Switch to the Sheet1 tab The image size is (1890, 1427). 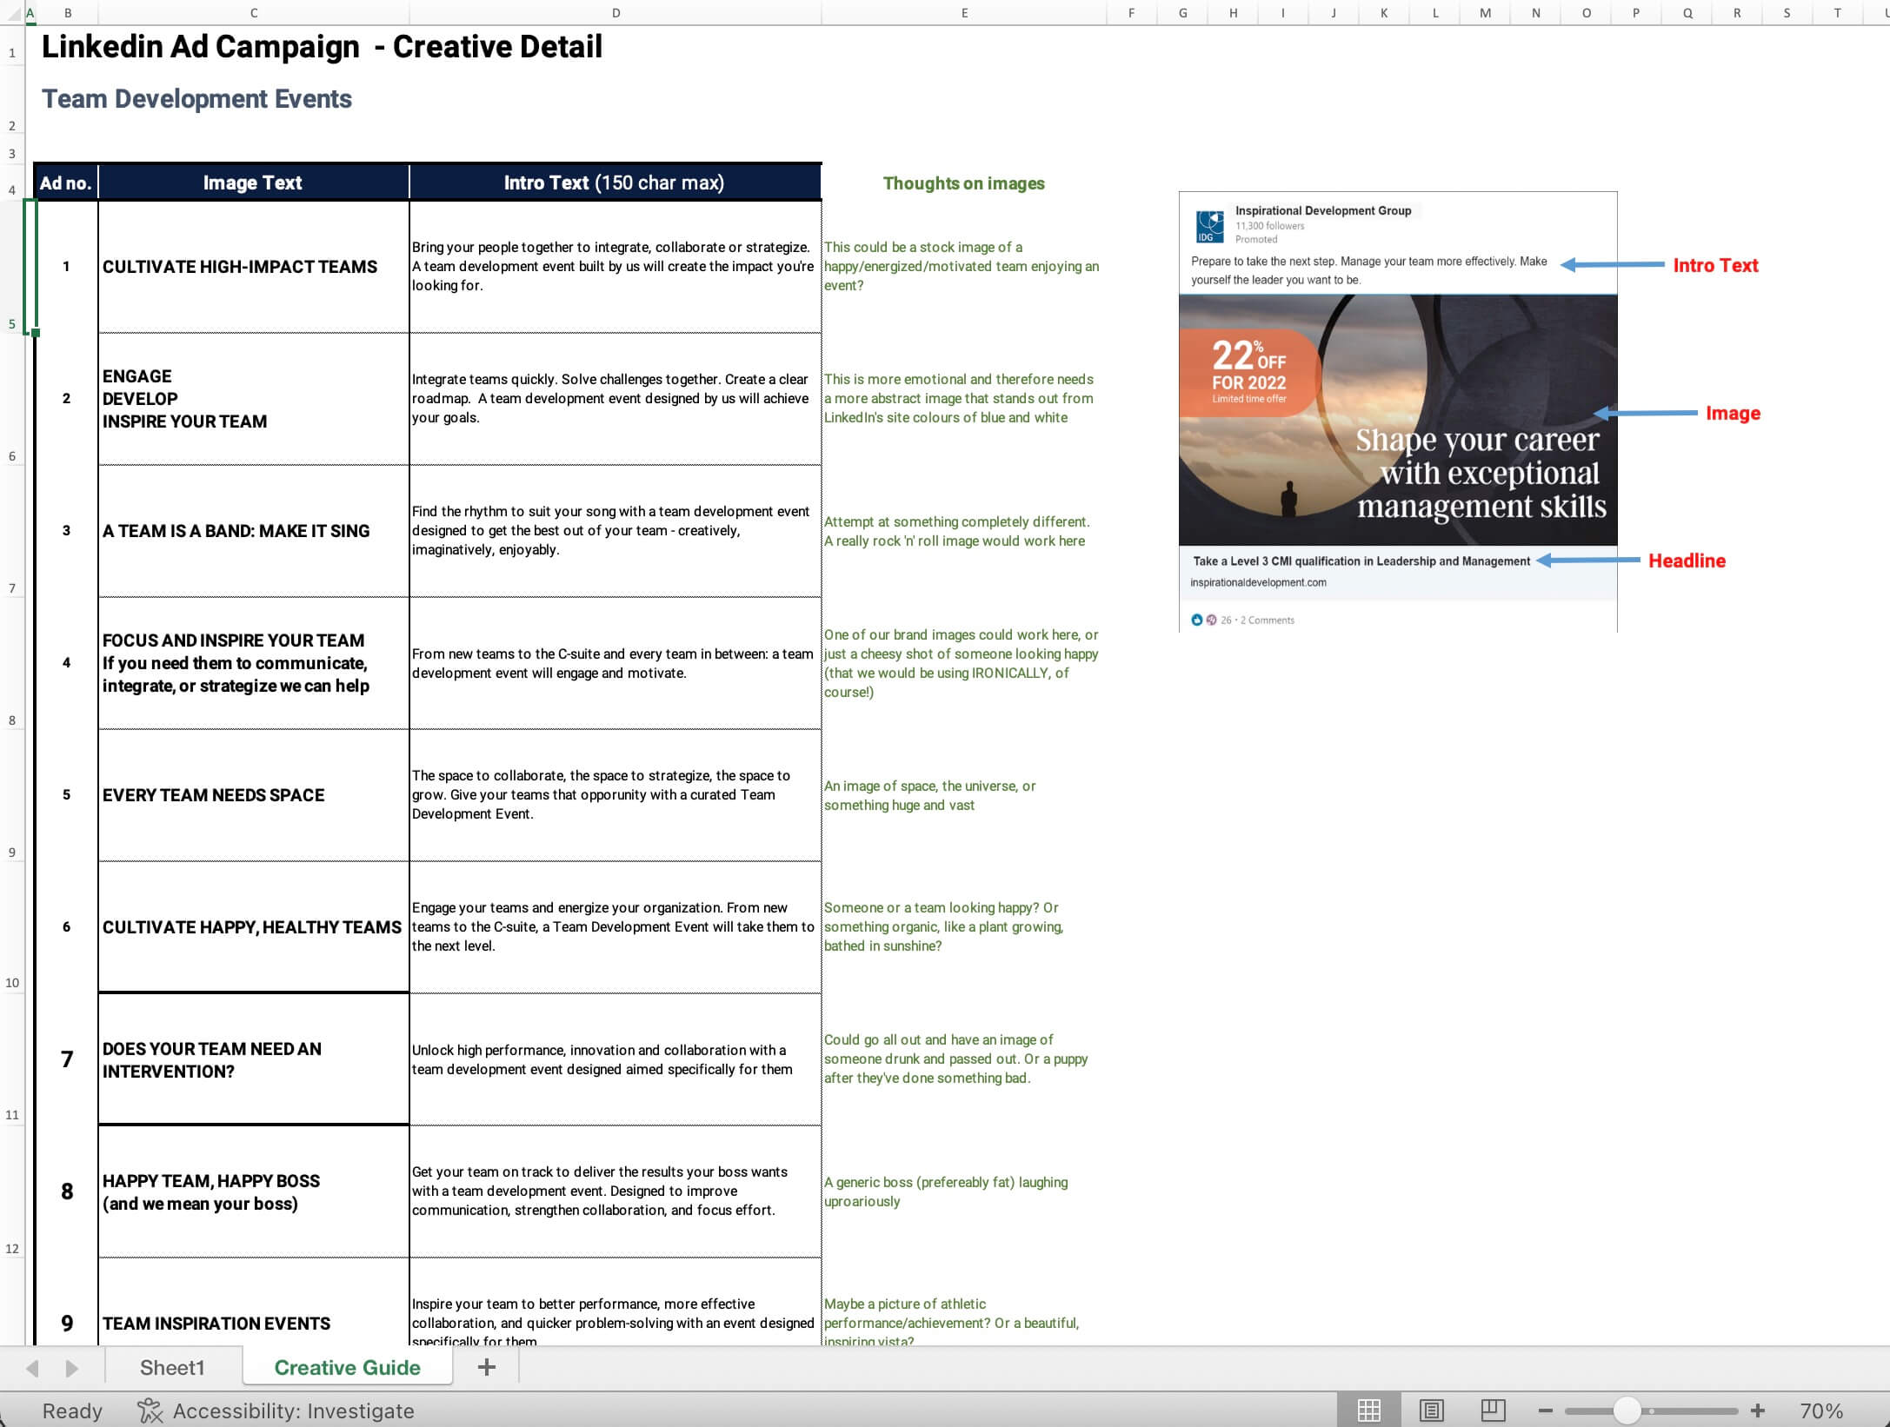coord(172,1367)
